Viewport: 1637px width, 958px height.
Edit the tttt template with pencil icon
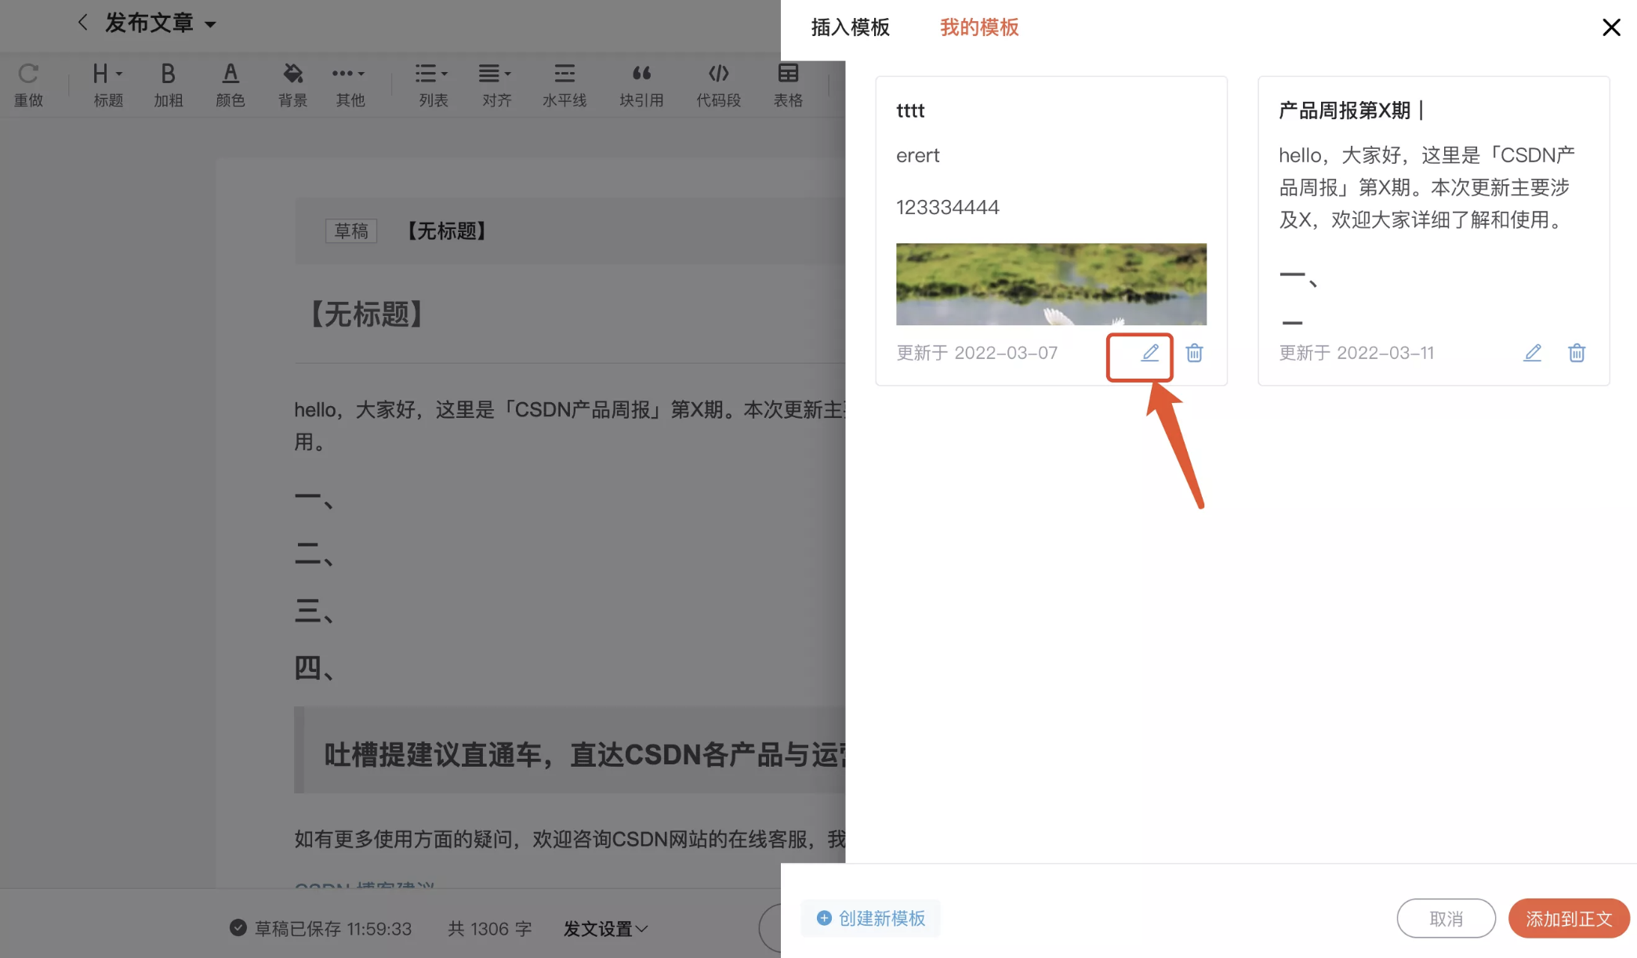coord(1149,353)
